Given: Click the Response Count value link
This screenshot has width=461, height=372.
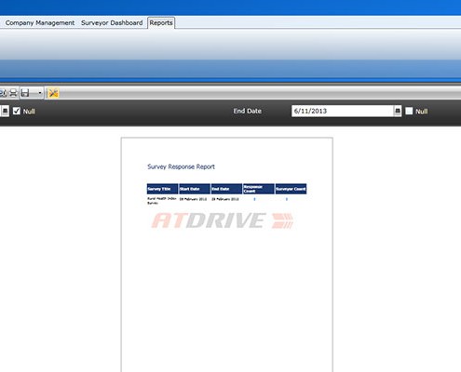Looking at the screenshot, I should point(254,199).
